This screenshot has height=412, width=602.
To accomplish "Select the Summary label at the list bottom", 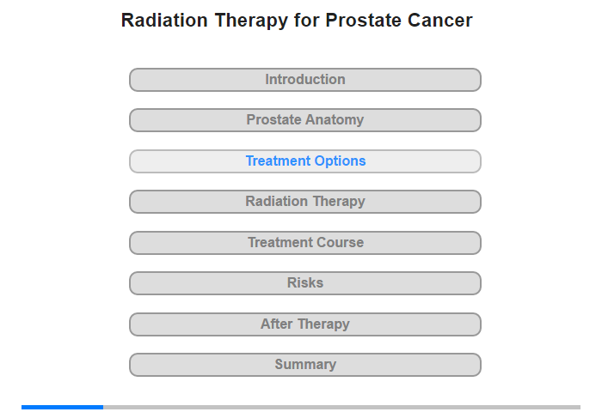I will 305,364.
